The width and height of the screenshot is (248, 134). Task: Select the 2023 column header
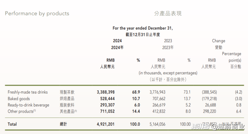click(168, 41)
